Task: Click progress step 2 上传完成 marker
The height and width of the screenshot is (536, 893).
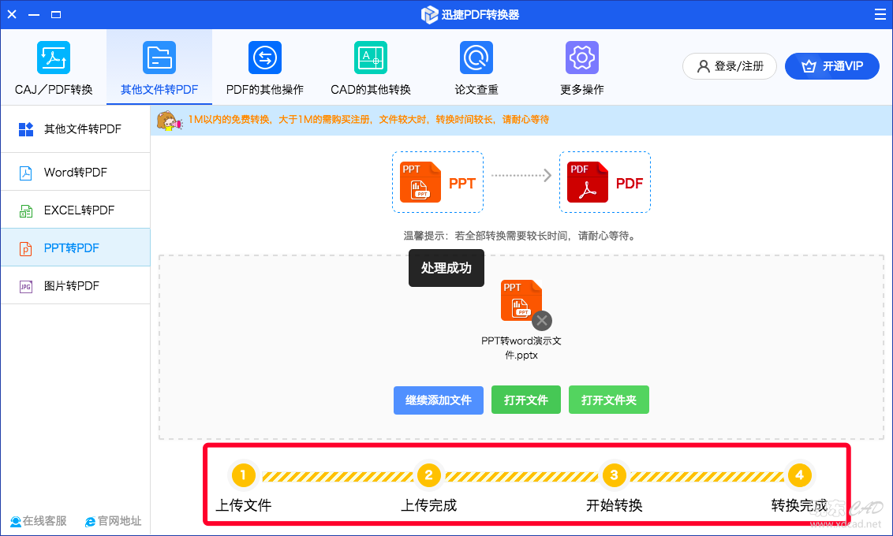Action: tap(429, 475)
